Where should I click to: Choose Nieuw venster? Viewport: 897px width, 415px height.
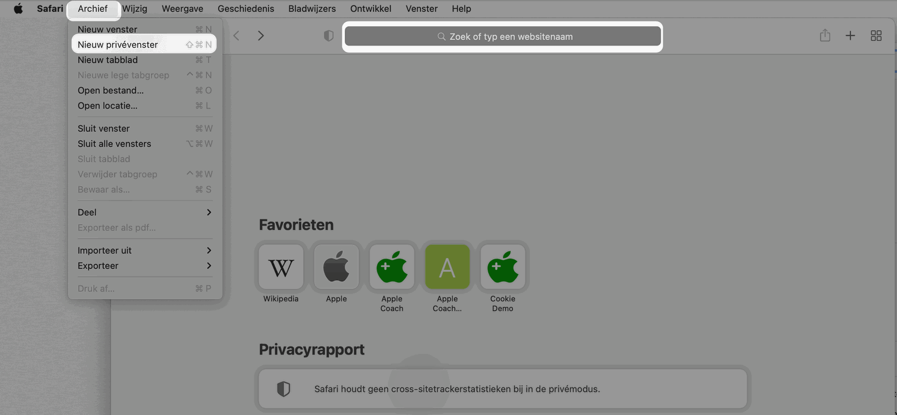145,29
